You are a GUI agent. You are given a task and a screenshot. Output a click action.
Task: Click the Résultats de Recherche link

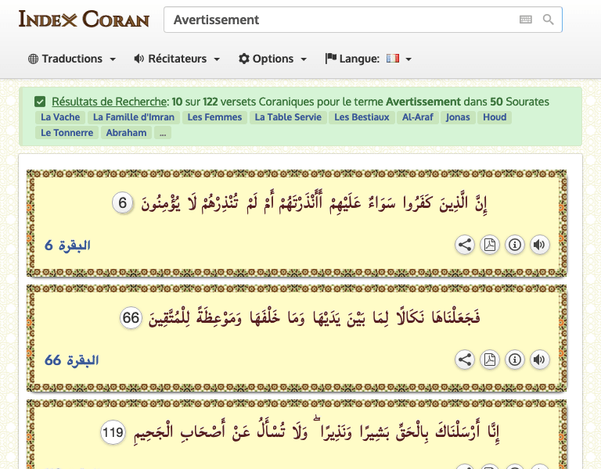(110, 102)
